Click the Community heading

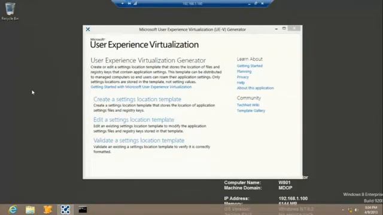click(x=249, y=98)
